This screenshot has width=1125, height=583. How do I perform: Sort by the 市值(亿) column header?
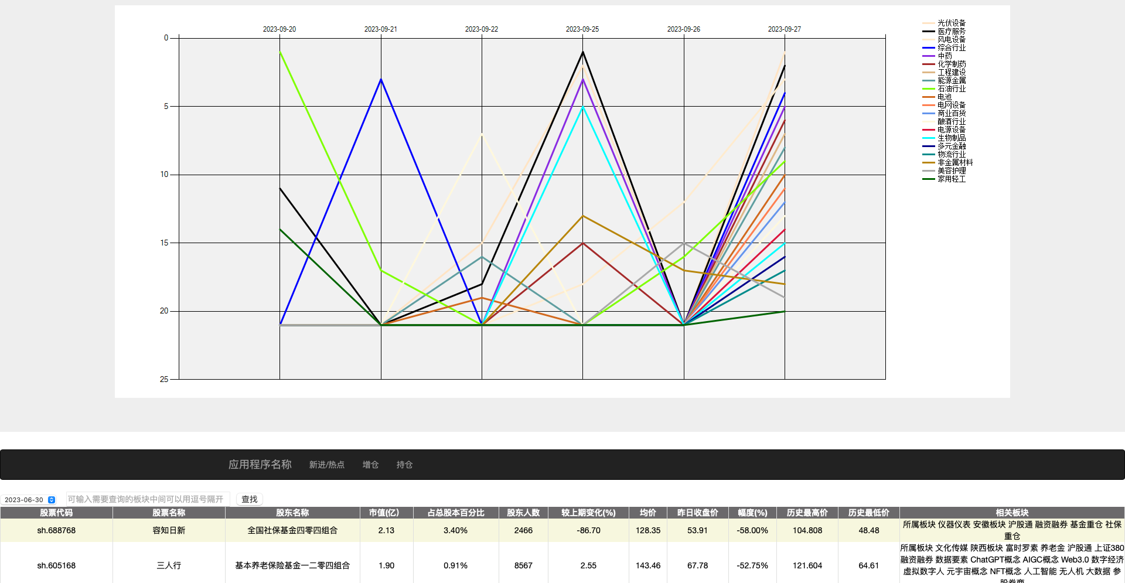point(386,513)
